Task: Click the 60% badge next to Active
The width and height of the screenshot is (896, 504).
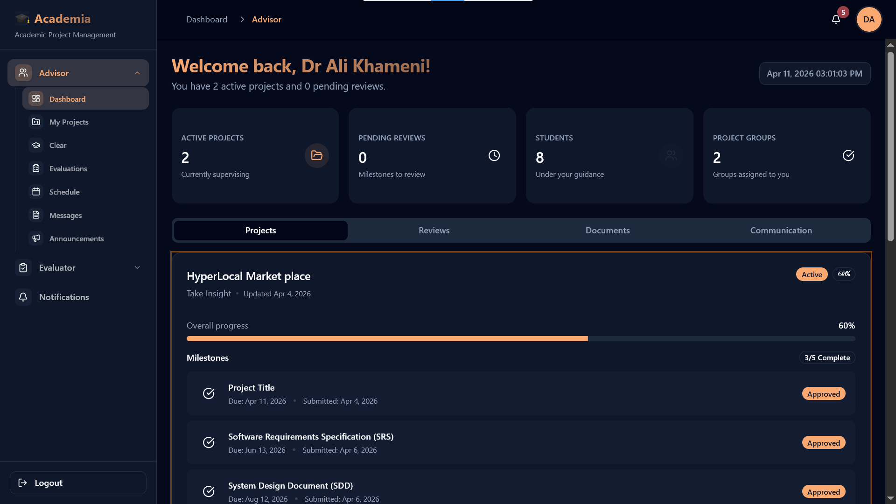Action: pos(844,274)
